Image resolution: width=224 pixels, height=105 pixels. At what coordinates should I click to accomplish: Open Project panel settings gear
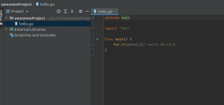[x=81, y=11]
